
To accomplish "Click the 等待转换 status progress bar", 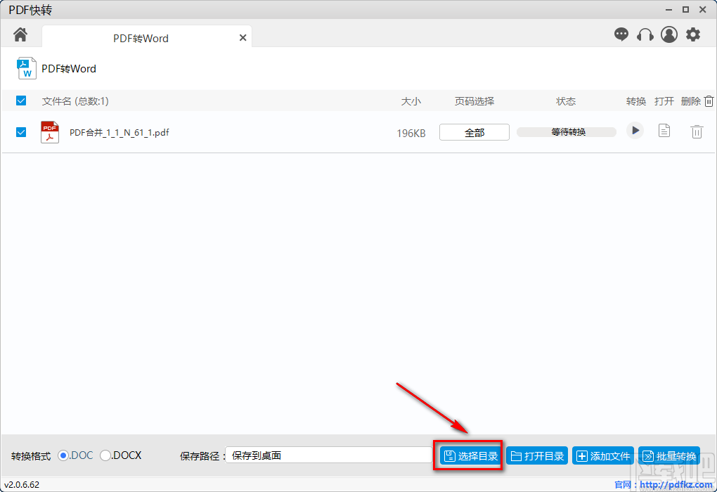I will point(566,132).
